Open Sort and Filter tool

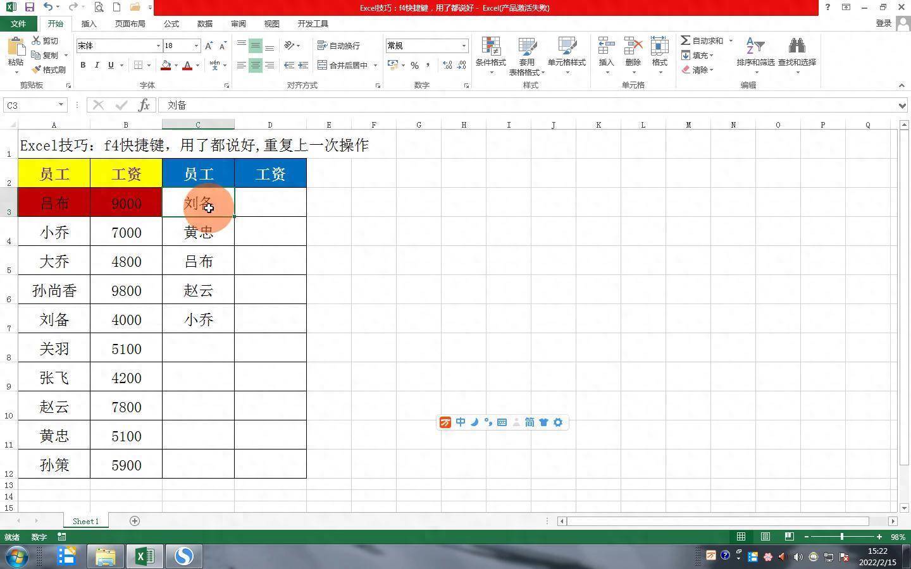755,47
